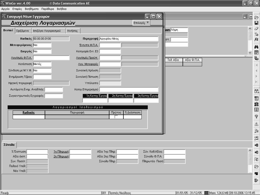260x195 pixels.
Task: Click the 1η Πληρωμή link label
Action: (61, 152)
